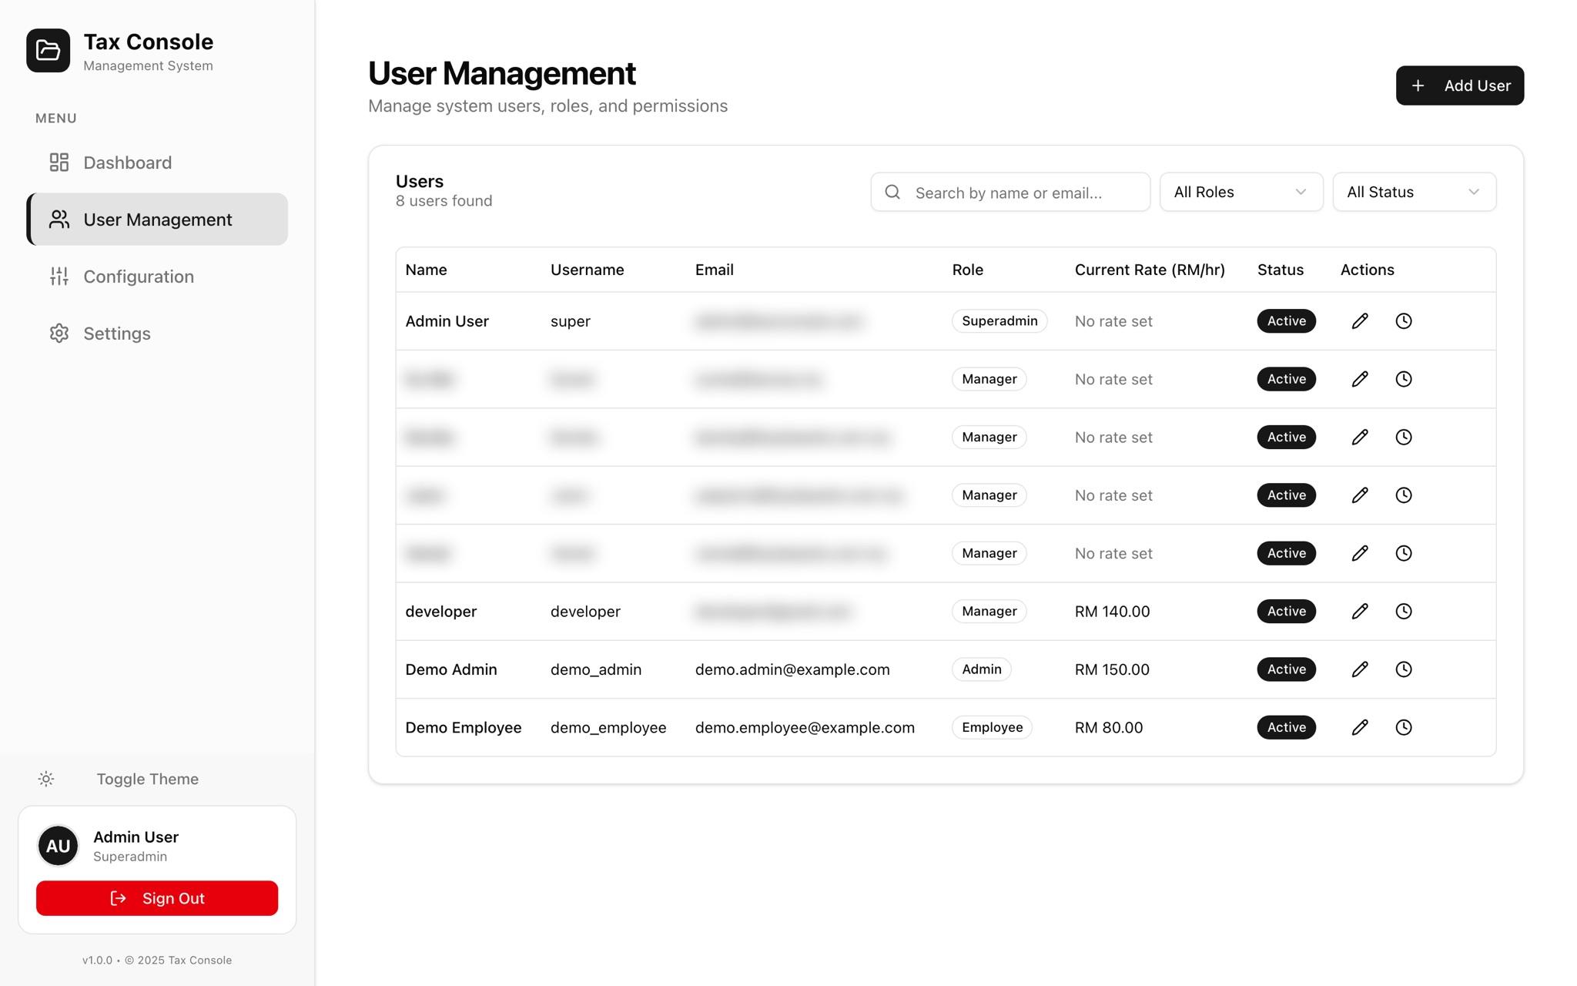Open the Settings menu label
The image size is (1577, 986).
point(117,334)
